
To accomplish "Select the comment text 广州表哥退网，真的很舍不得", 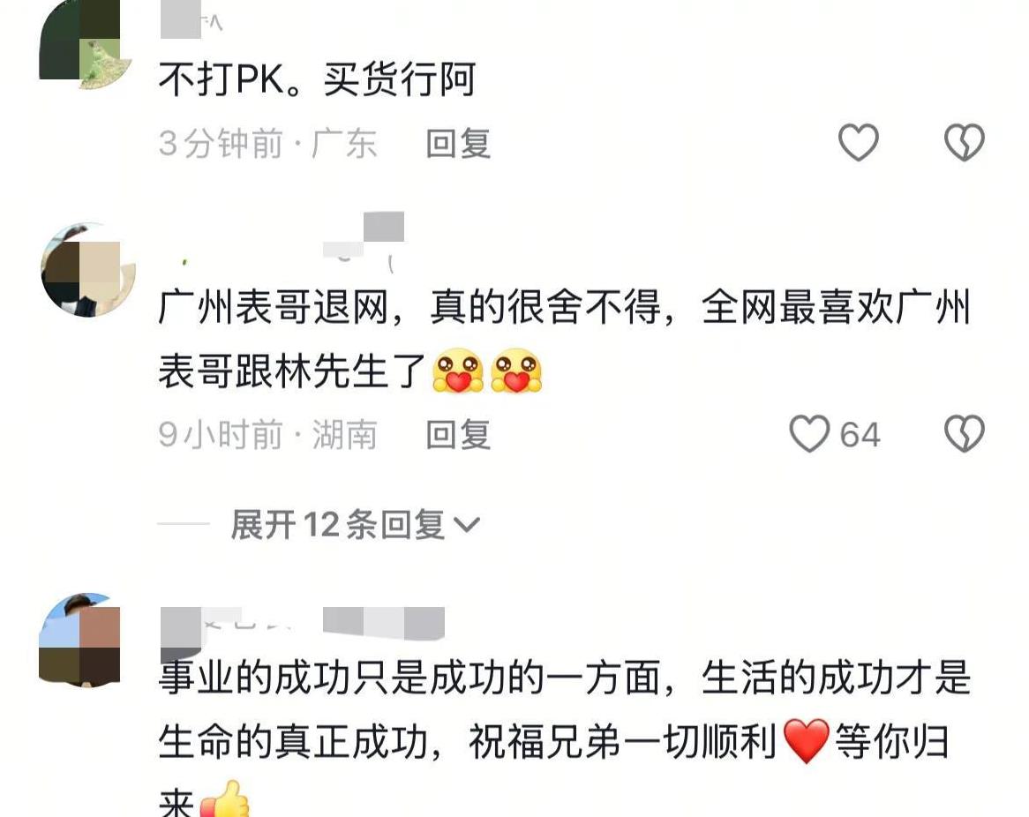I will (409, 306).
